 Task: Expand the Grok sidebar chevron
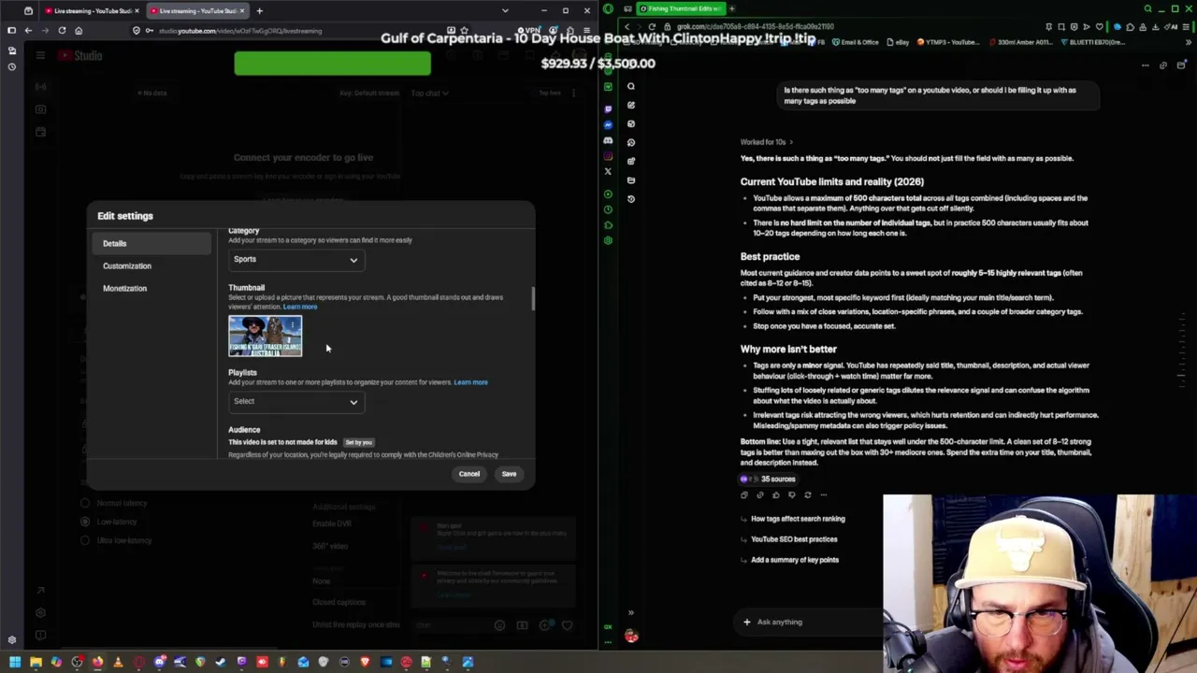point(631,613)
